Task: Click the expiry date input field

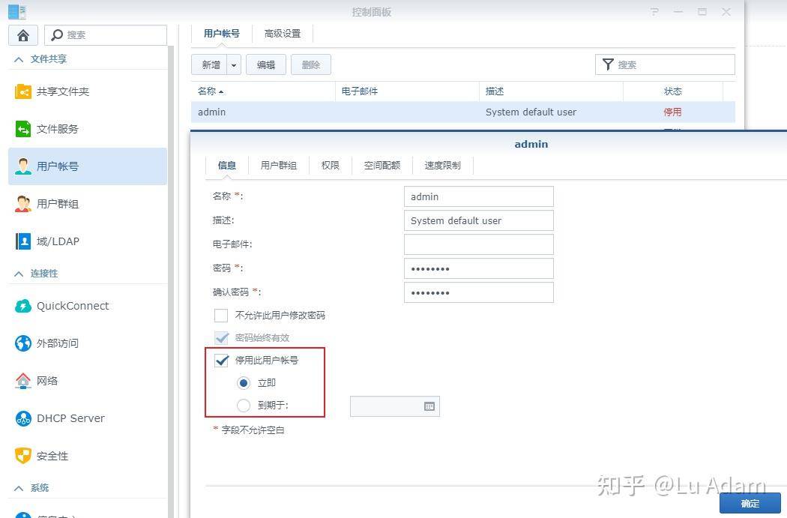Action: [395, 406]
